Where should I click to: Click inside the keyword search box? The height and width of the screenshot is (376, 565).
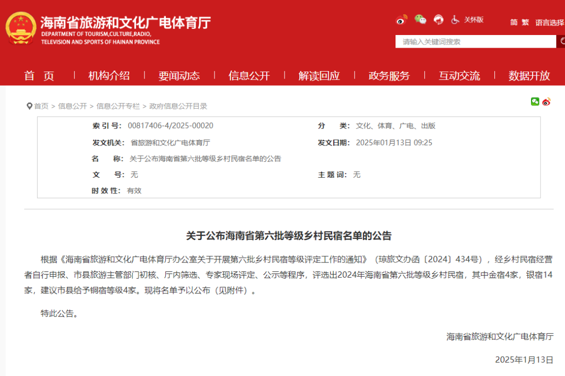(471, 41)
